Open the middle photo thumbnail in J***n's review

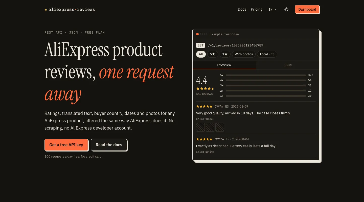pyautogui.click(x=210, y=127)
